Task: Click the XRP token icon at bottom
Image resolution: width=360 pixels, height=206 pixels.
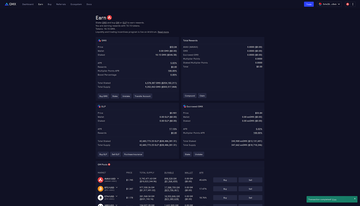Action: (x=101, y=205)
